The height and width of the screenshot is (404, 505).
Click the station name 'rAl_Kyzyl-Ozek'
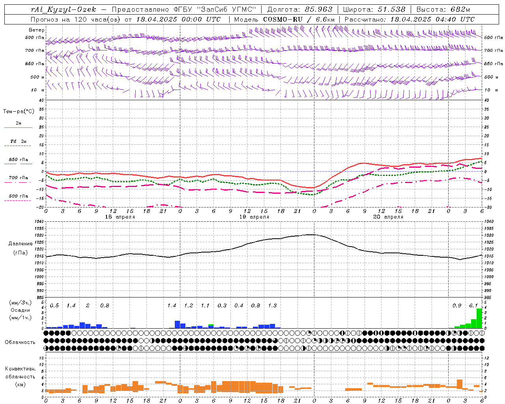click(63, 9)
